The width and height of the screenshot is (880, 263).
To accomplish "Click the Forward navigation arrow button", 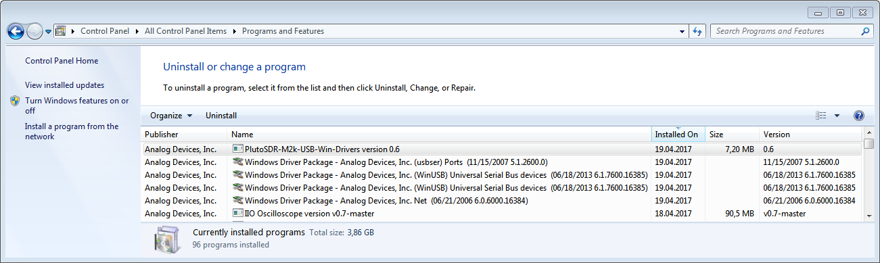I will [x=34, y=31].
